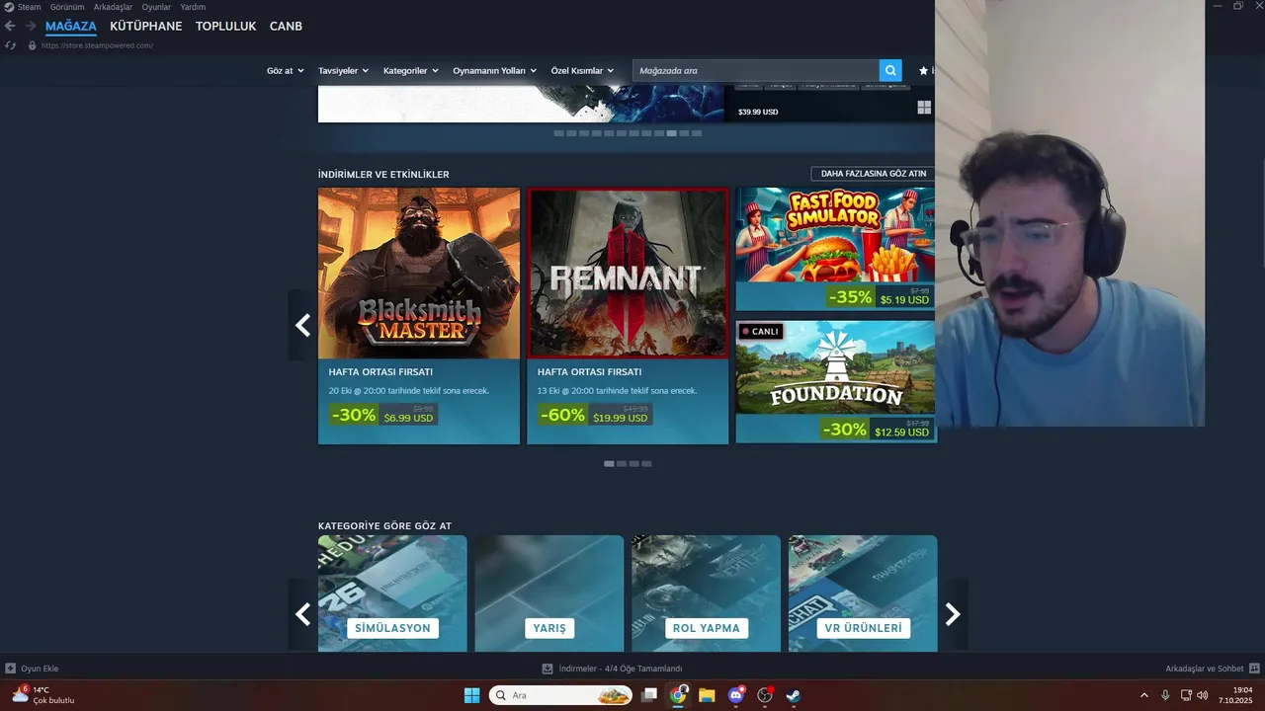Expand the Tavsiyeler dropdown
This screenshot has height=711, width=1265.
tap(343, 70)
